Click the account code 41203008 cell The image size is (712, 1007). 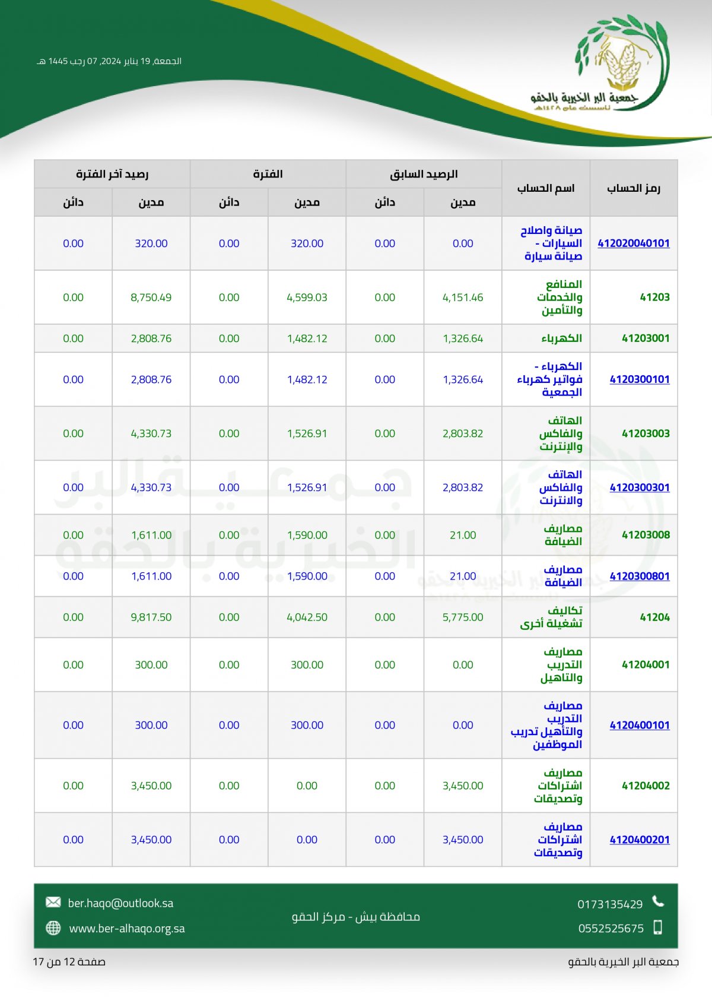click(646, 535)
